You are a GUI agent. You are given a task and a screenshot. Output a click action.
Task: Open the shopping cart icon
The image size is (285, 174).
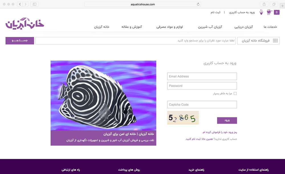269,12
